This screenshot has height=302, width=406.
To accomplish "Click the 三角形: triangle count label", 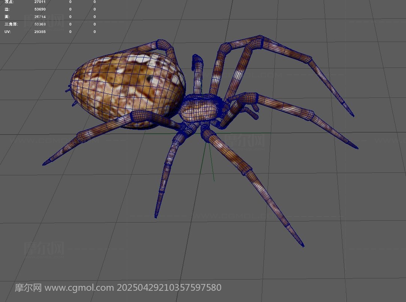I will (x=11, y=24).
